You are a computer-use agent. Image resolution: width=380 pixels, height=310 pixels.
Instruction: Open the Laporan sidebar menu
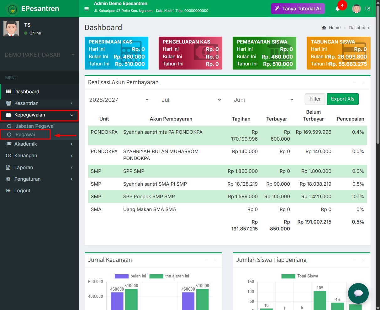(40, 168)
